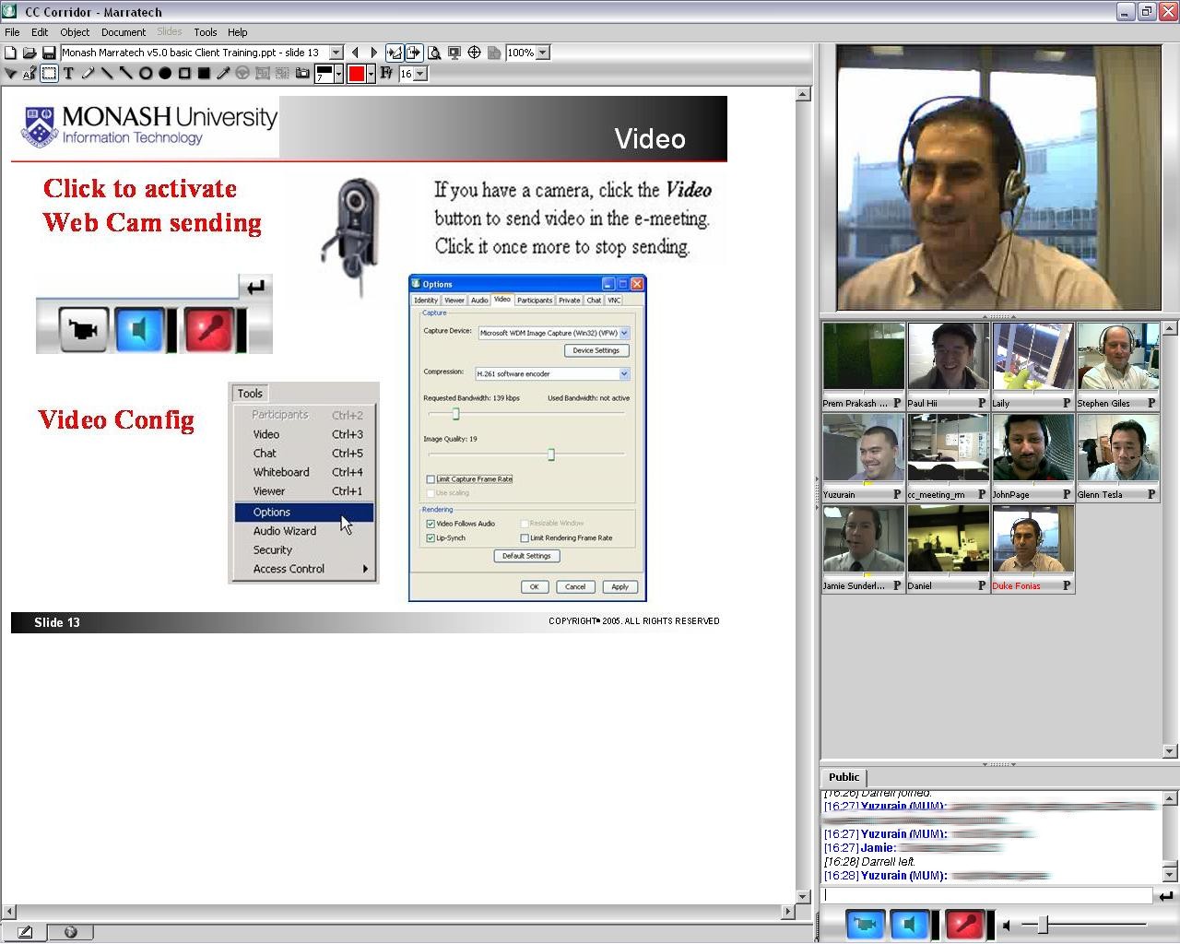This screenshot has height=944, width=1180.
Task: Open the Tools menu in the menu bar
Action: click(206, 32)
